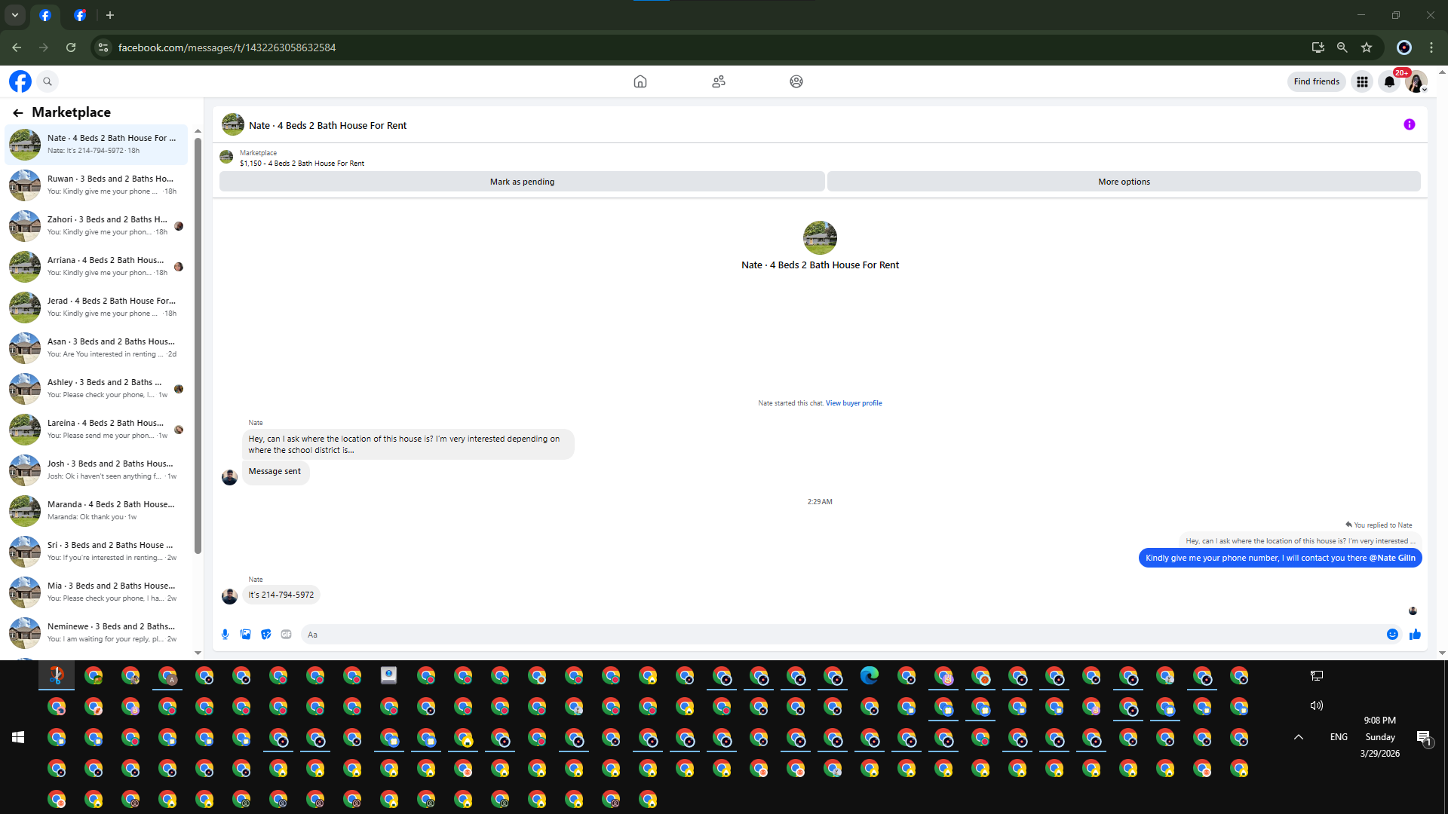Open Microsoft Edge from the taskbar
1448x814 pixels.
point(870,676)
